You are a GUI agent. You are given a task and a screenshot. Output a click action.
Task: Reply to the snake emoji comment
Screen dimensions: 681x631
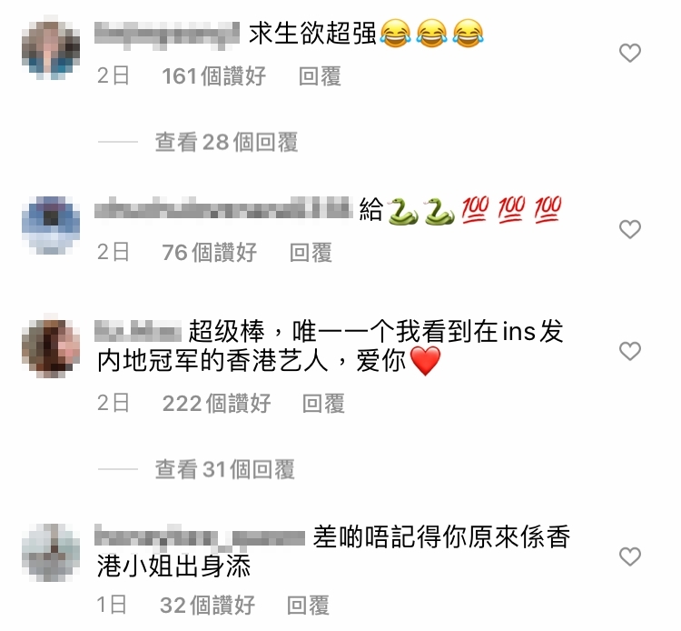pyautogui.click(x=311, y=252)
